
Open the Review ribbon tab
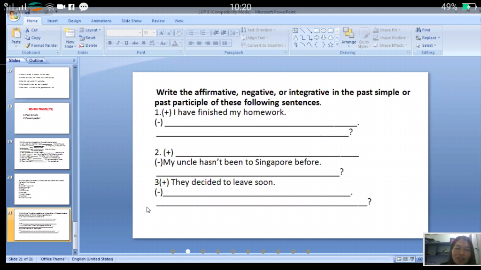(x=158, y=21)
